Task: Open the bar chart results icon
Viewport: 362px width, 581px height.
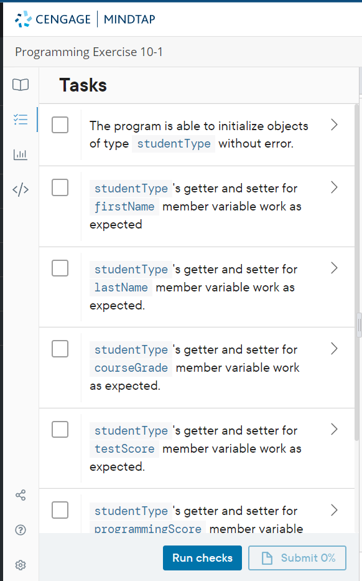Action: point(21,154)
